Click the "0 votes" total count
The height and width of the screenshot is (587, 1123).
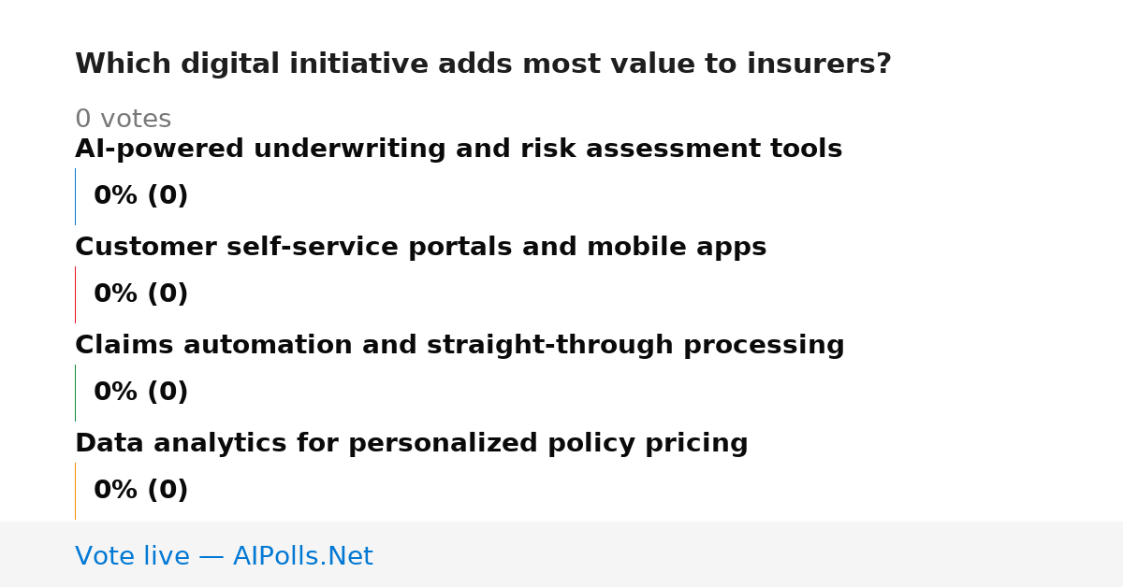tap(123, 120)
